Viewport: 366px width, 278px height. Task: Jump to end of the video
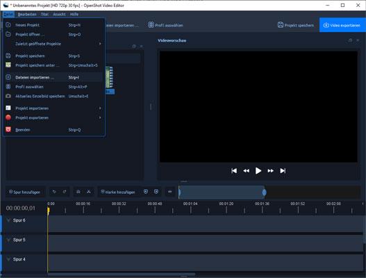(283, 171)
